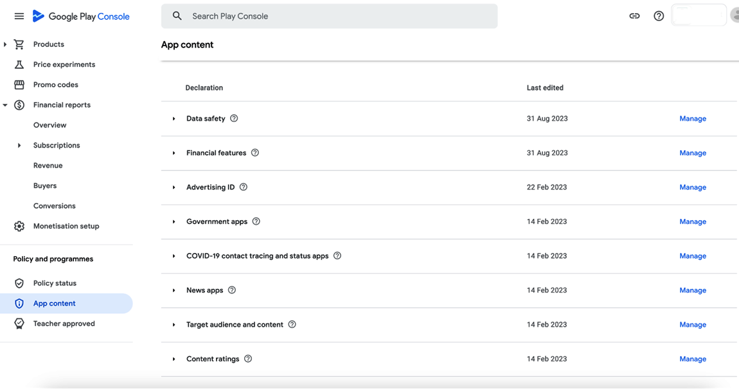Click the Monetisation setup gear icon
This screenshot has width=739, height=389.
click(19, 226)
